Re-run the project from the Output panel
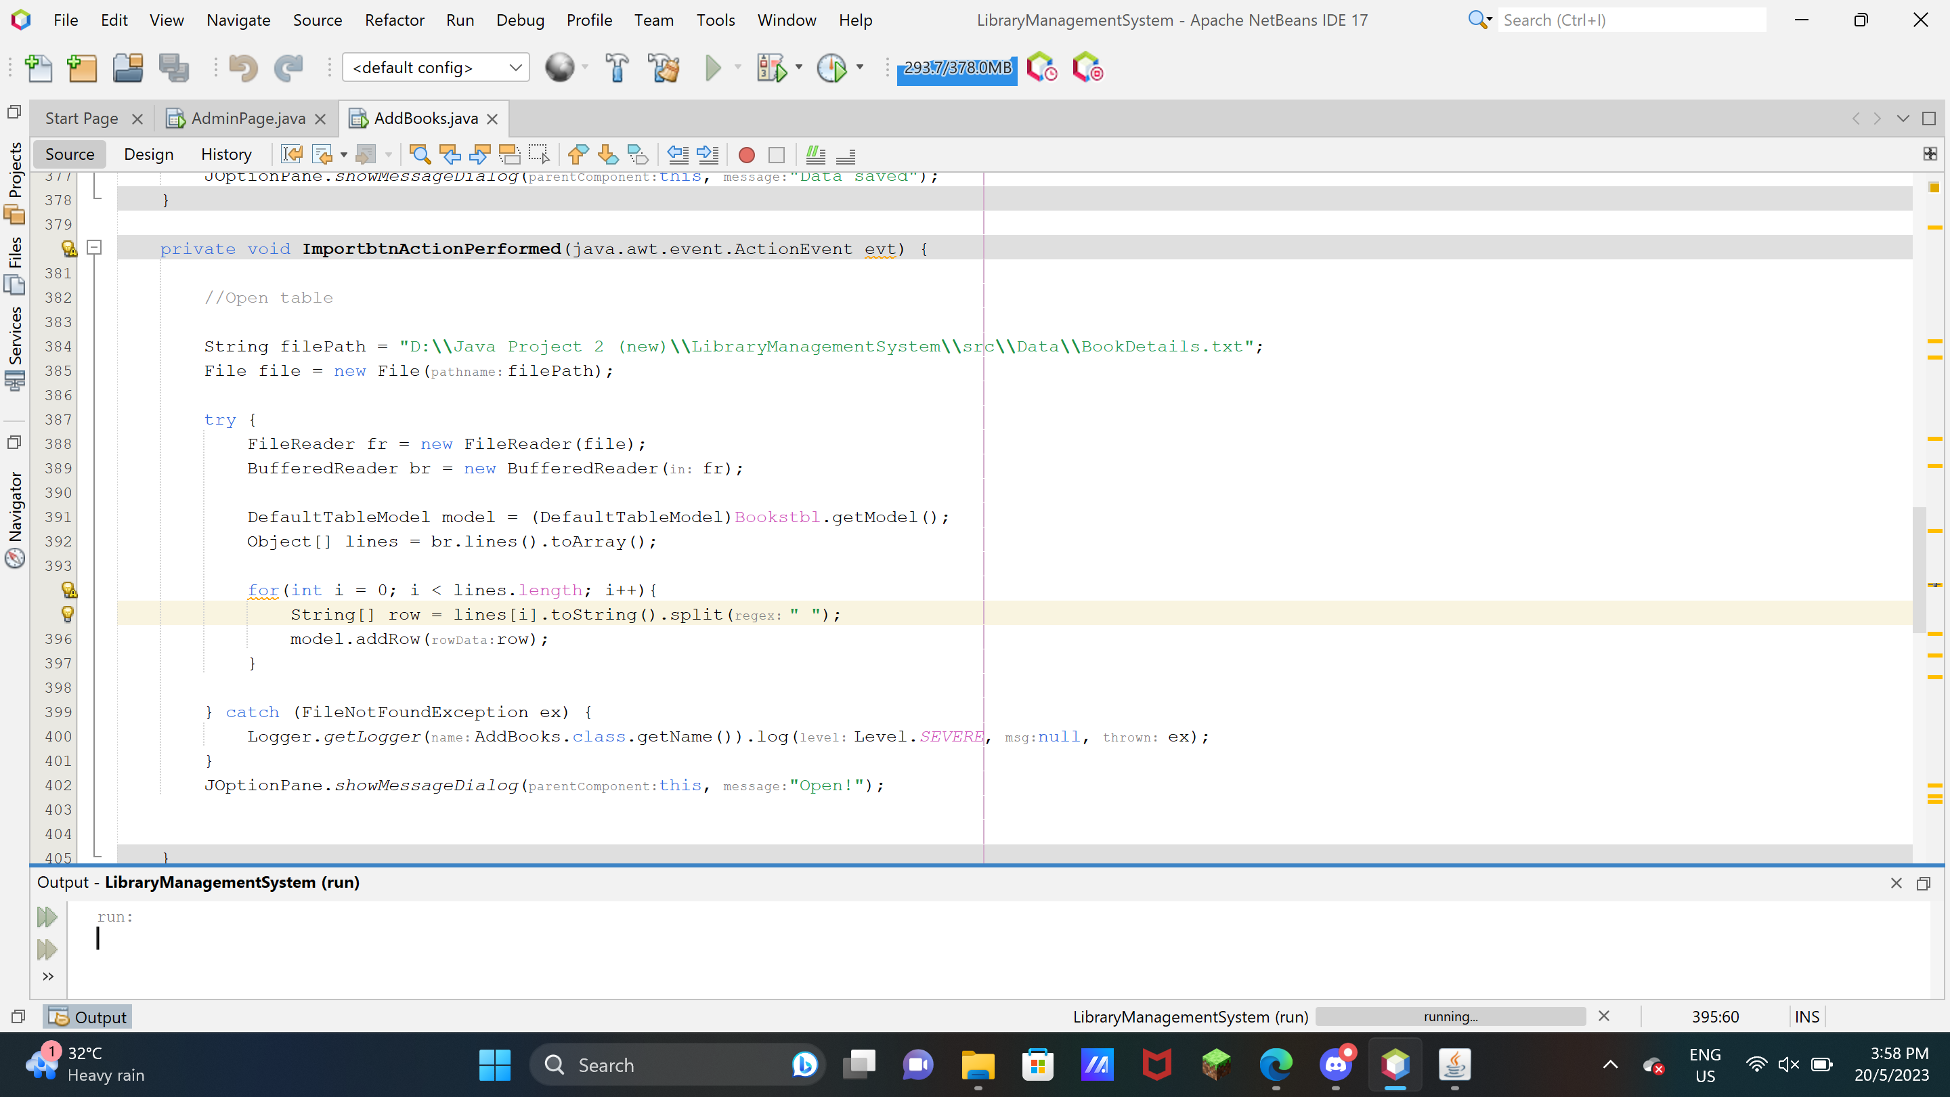This screenshot has width=1950, height=1097. point(46,917)
